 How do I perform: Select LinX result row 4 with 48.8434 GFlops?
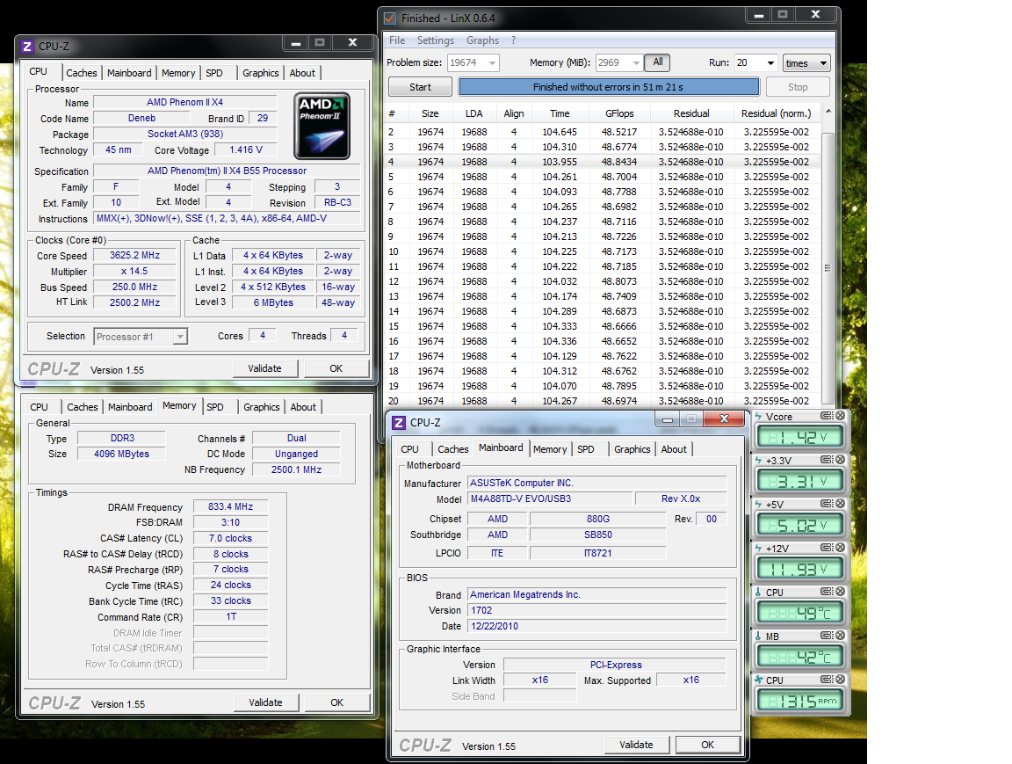[x=602, y=162]
